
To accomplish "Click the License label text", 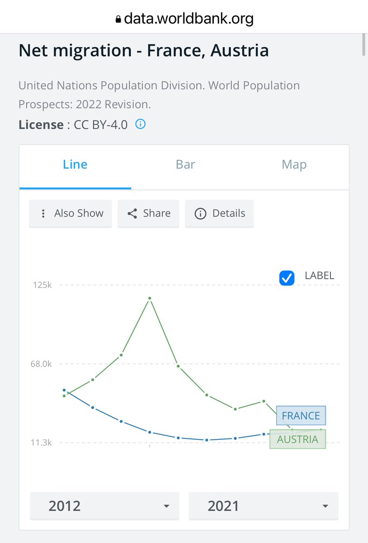I will point(41,124).
